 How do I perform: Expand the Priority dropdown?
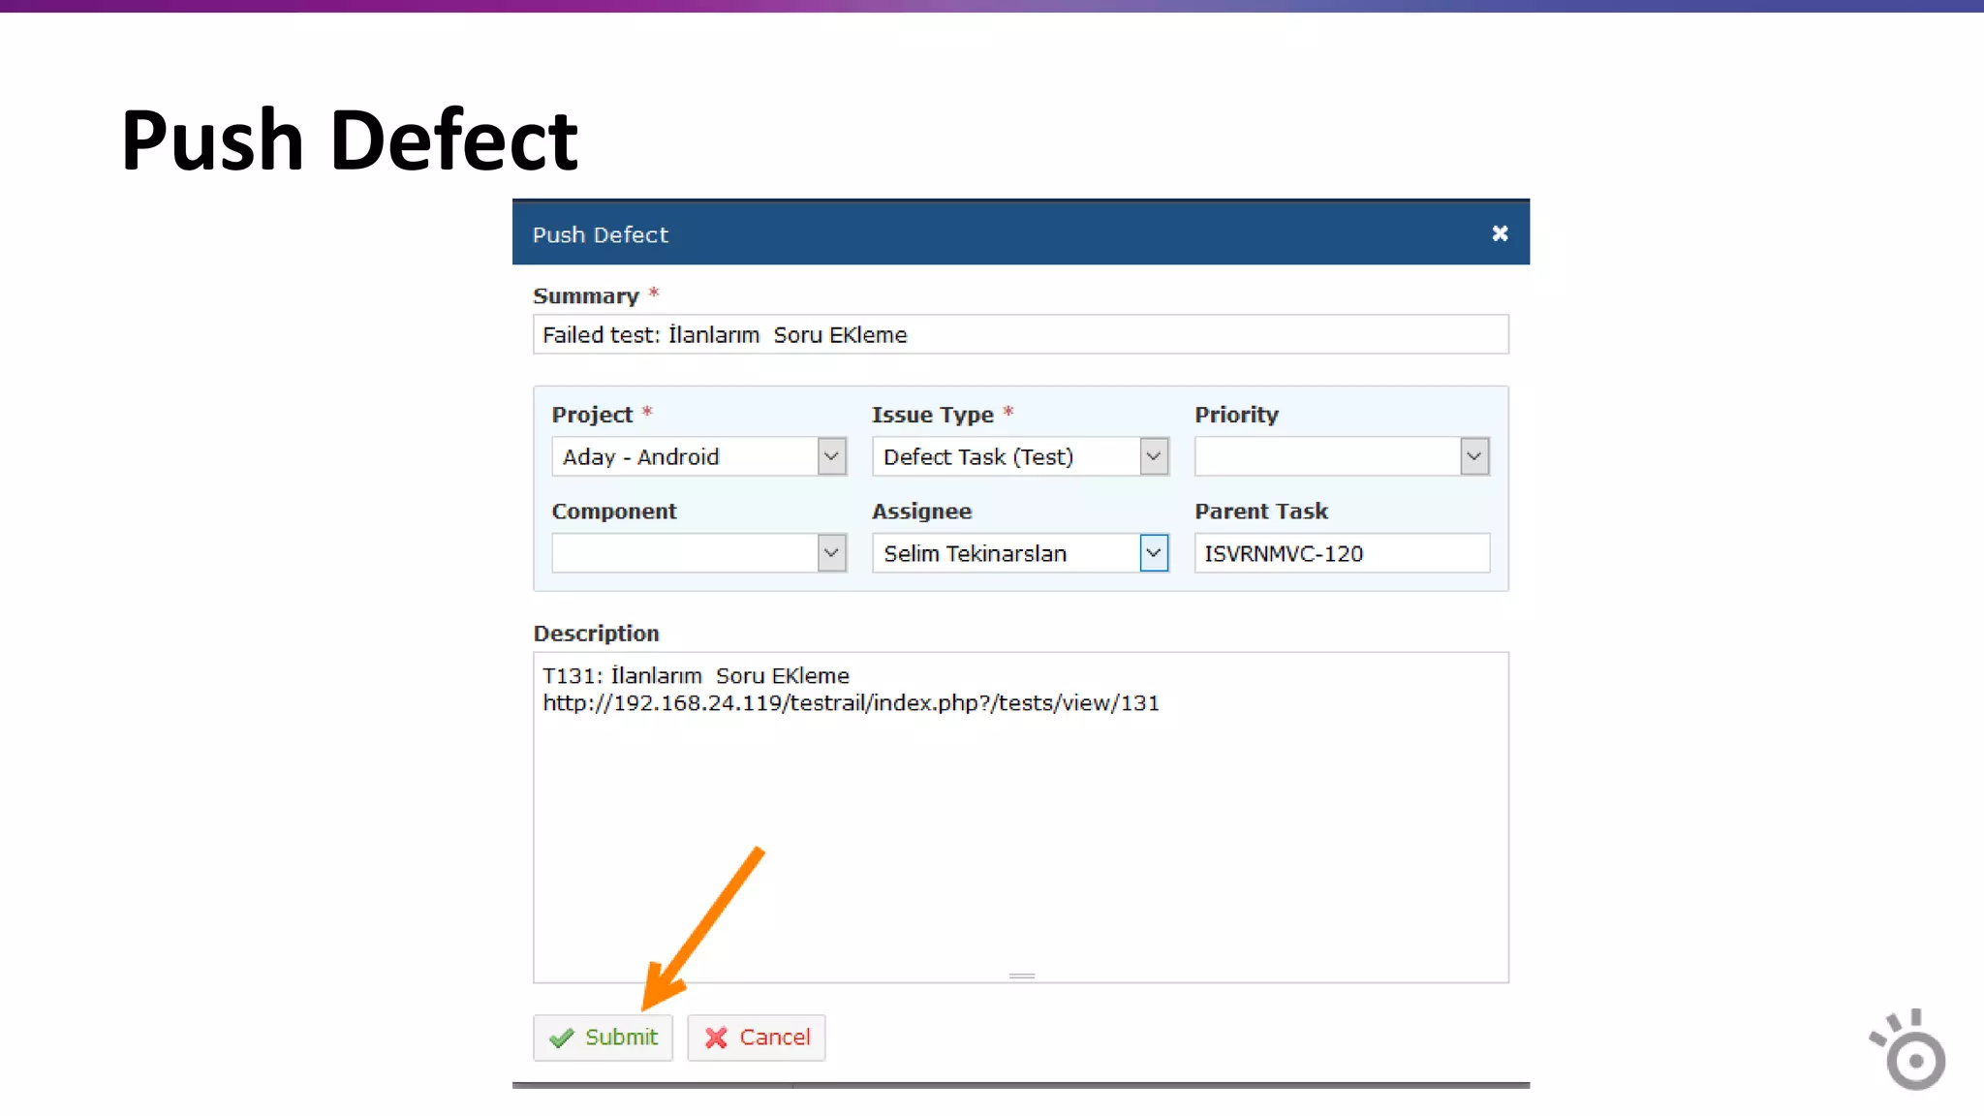click(1342, 456)
